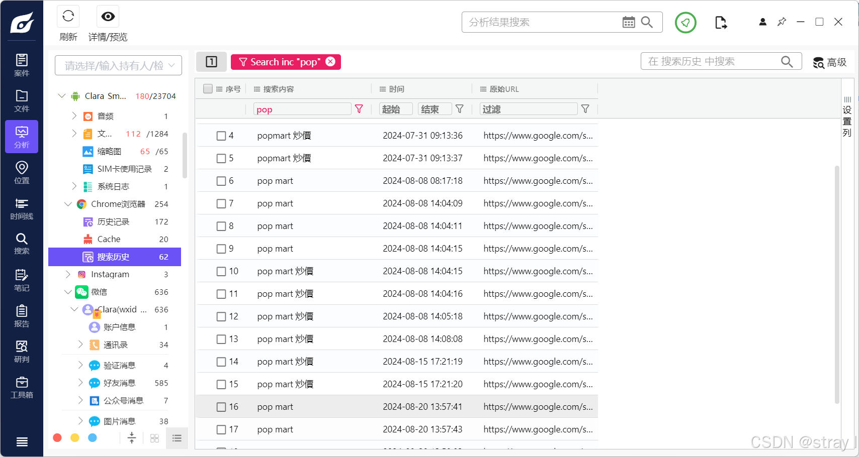The width and height of the screenshot is (859, 457).
Task: Click the red color tag dot
Action: [57, 438]
